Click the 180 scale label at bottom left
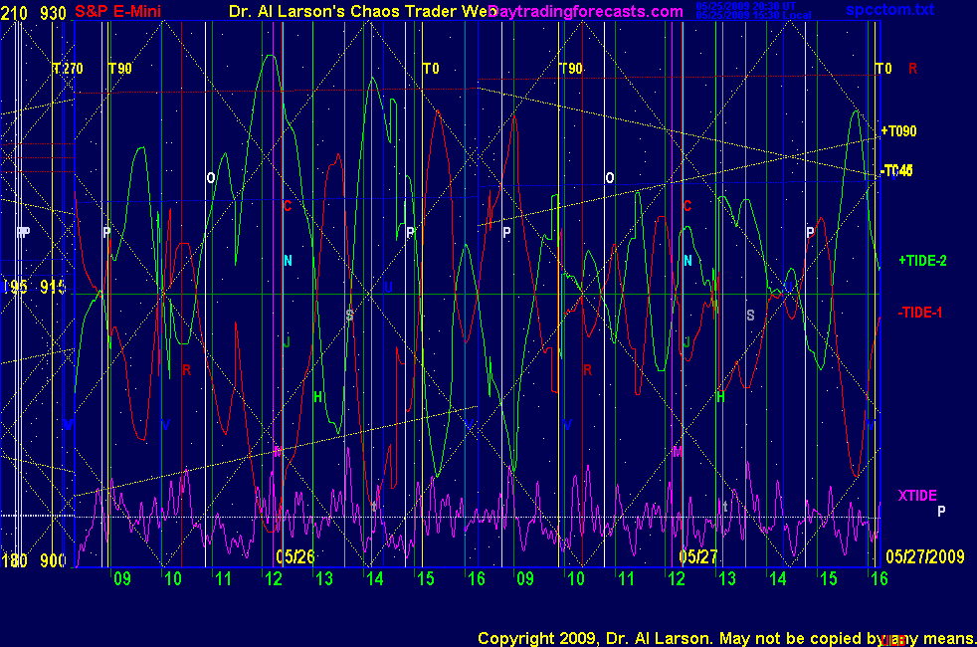Screen dimensions: 977x647 point(13,560)
